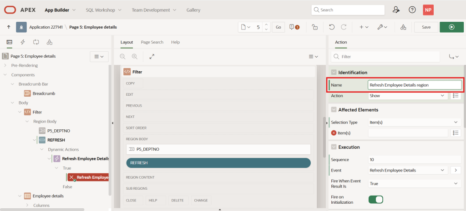Open the Help question mark icon

coord(412,10)
